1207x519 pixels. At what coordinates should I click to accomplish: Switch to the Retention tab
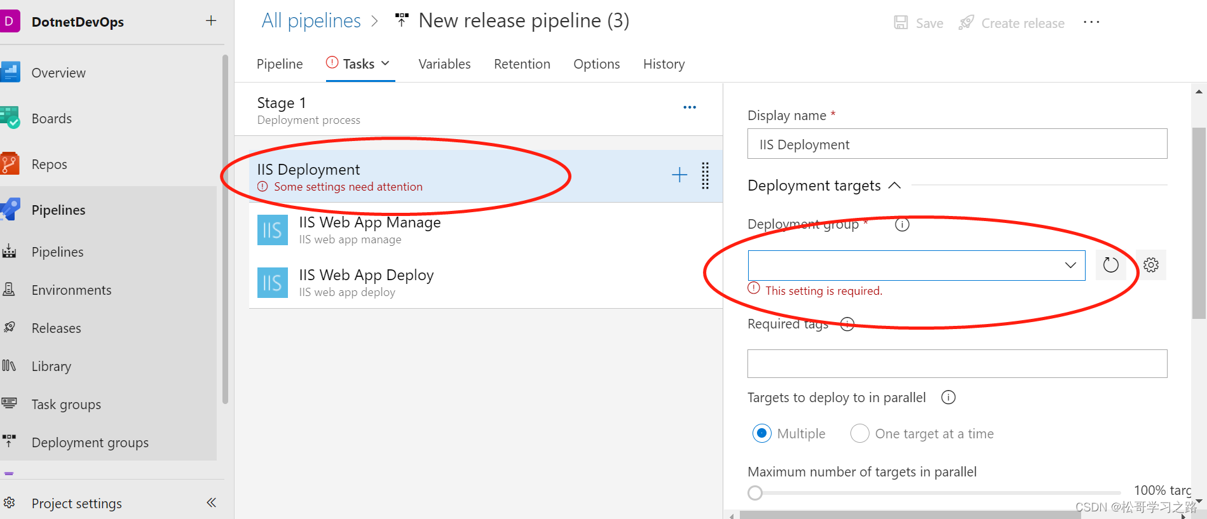(522, 64)
